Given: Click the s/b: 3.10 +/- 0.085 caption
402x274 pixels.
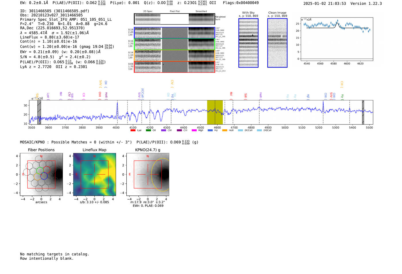Looking at the screenshot, I should tap(94, 202).
